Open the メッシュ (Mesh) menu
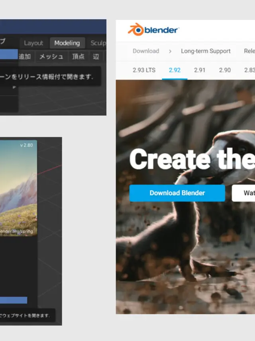 [51, 56]
